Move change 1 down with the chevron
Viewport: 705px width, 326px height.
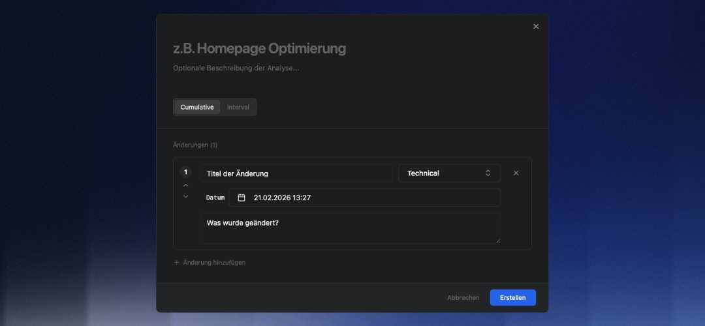(185, 196)
